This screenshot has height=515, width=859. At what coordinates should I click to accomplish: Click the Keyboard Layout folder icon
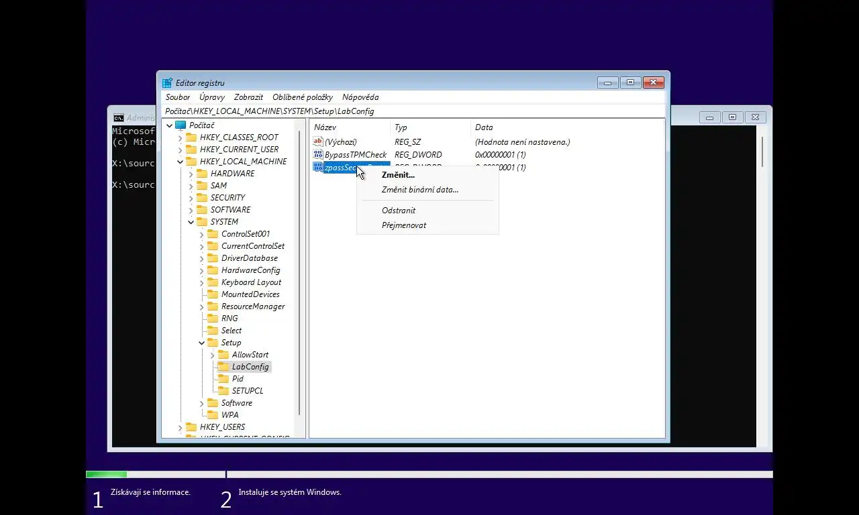(x=213, y=282)
